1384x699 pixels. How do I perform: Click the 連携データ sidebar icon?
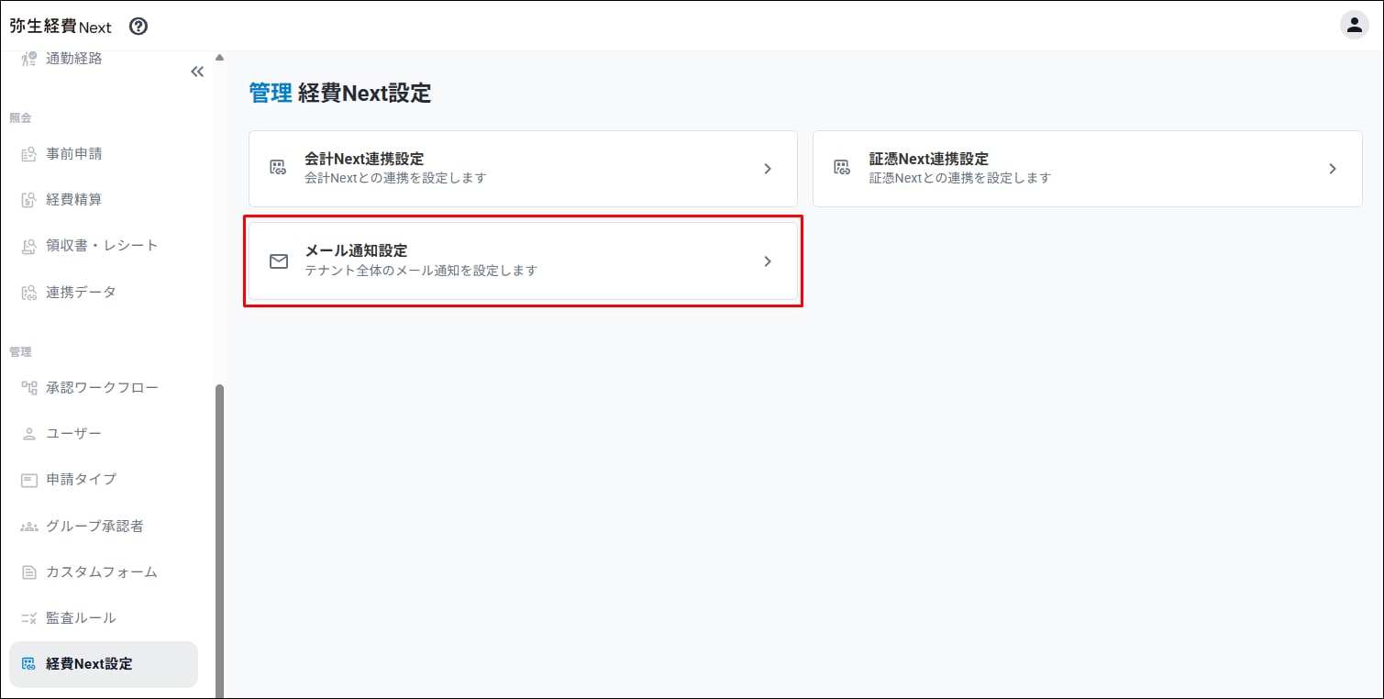click(x=28, y=293)
